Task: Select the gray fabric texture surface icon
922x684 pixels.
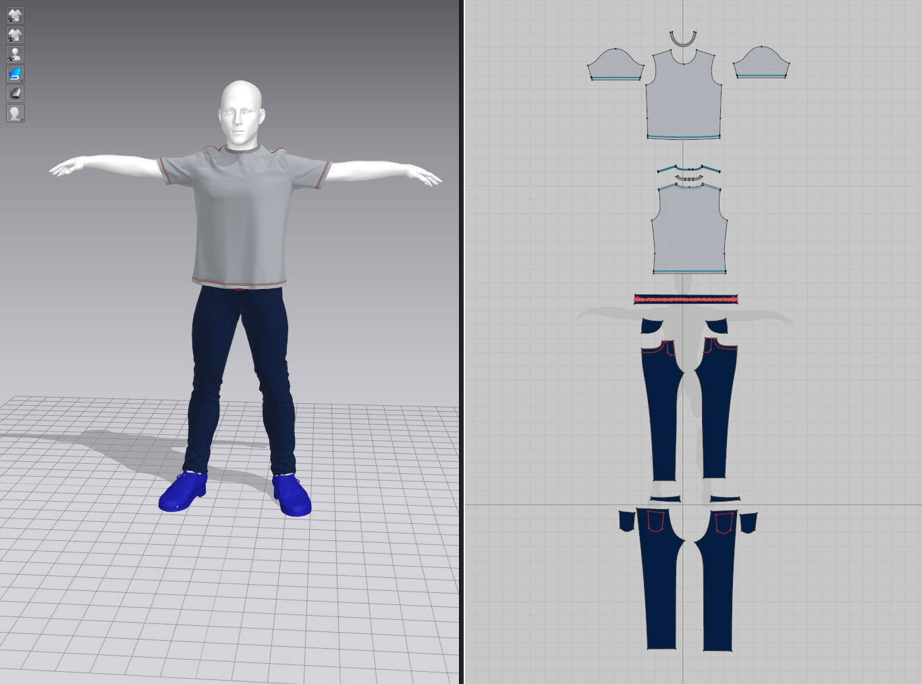Action: (x=15, y=93)
